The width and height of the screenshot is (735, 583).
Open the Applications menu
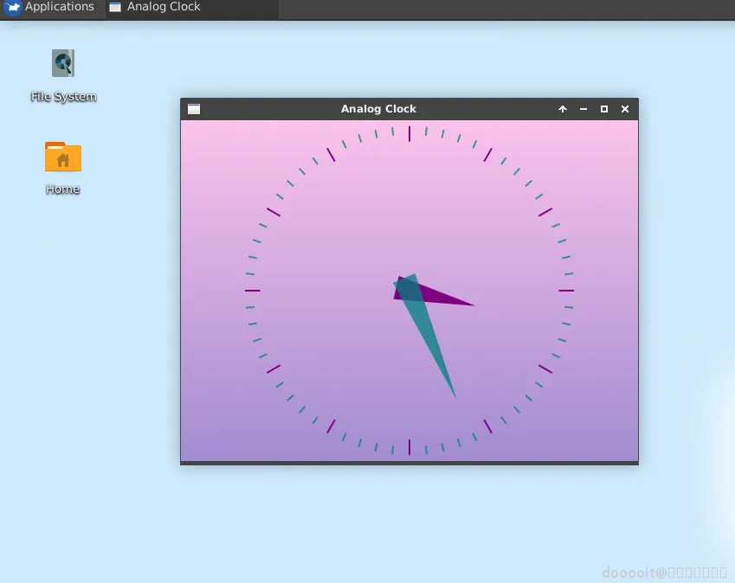click(48, 7)
